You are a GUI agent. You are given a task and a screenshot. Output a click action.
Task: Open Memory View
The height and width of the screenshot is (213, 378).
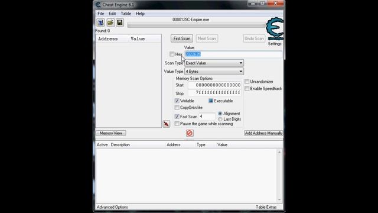tap(111, 133)
